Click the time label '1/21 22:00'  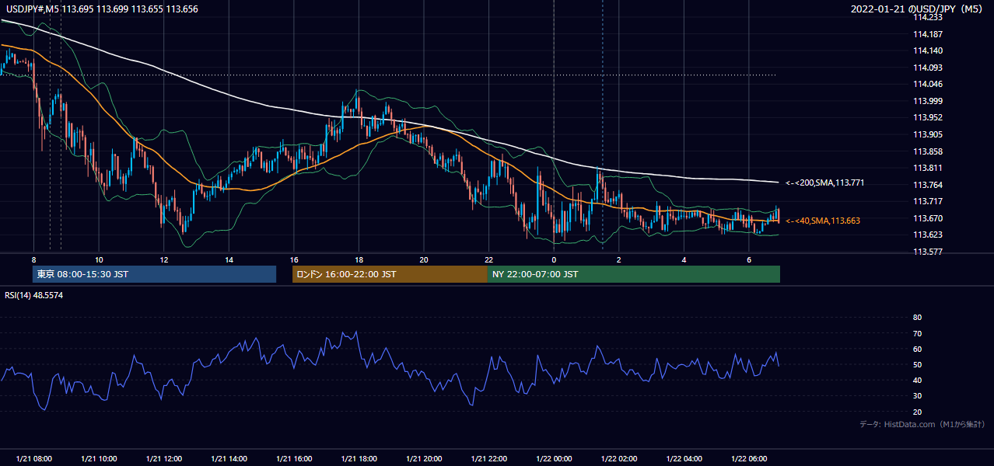pos(488,459)
